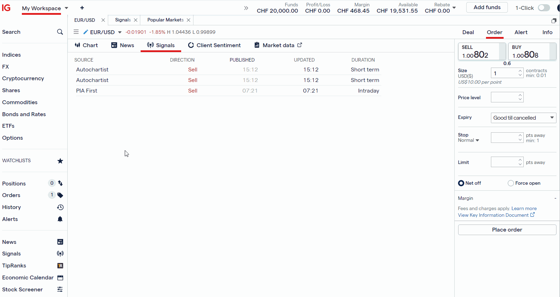
Task: Click the Price level stepper arrows
Action: tap(520, 97)
